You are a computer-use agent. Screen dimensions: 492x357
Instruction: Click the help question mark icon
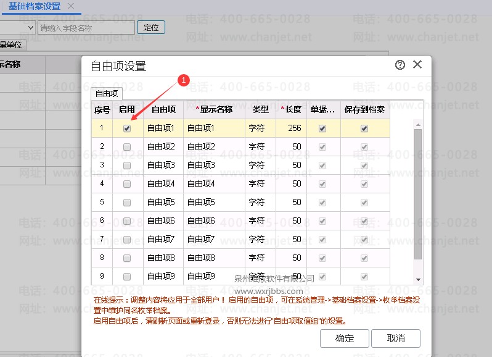pyautogui.click(x=400, y=65)
